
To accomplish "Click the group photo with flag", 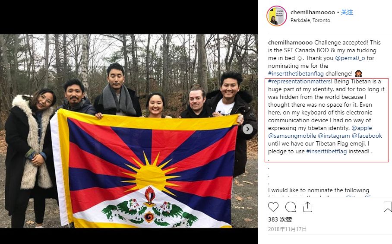I will pos(129,131).
